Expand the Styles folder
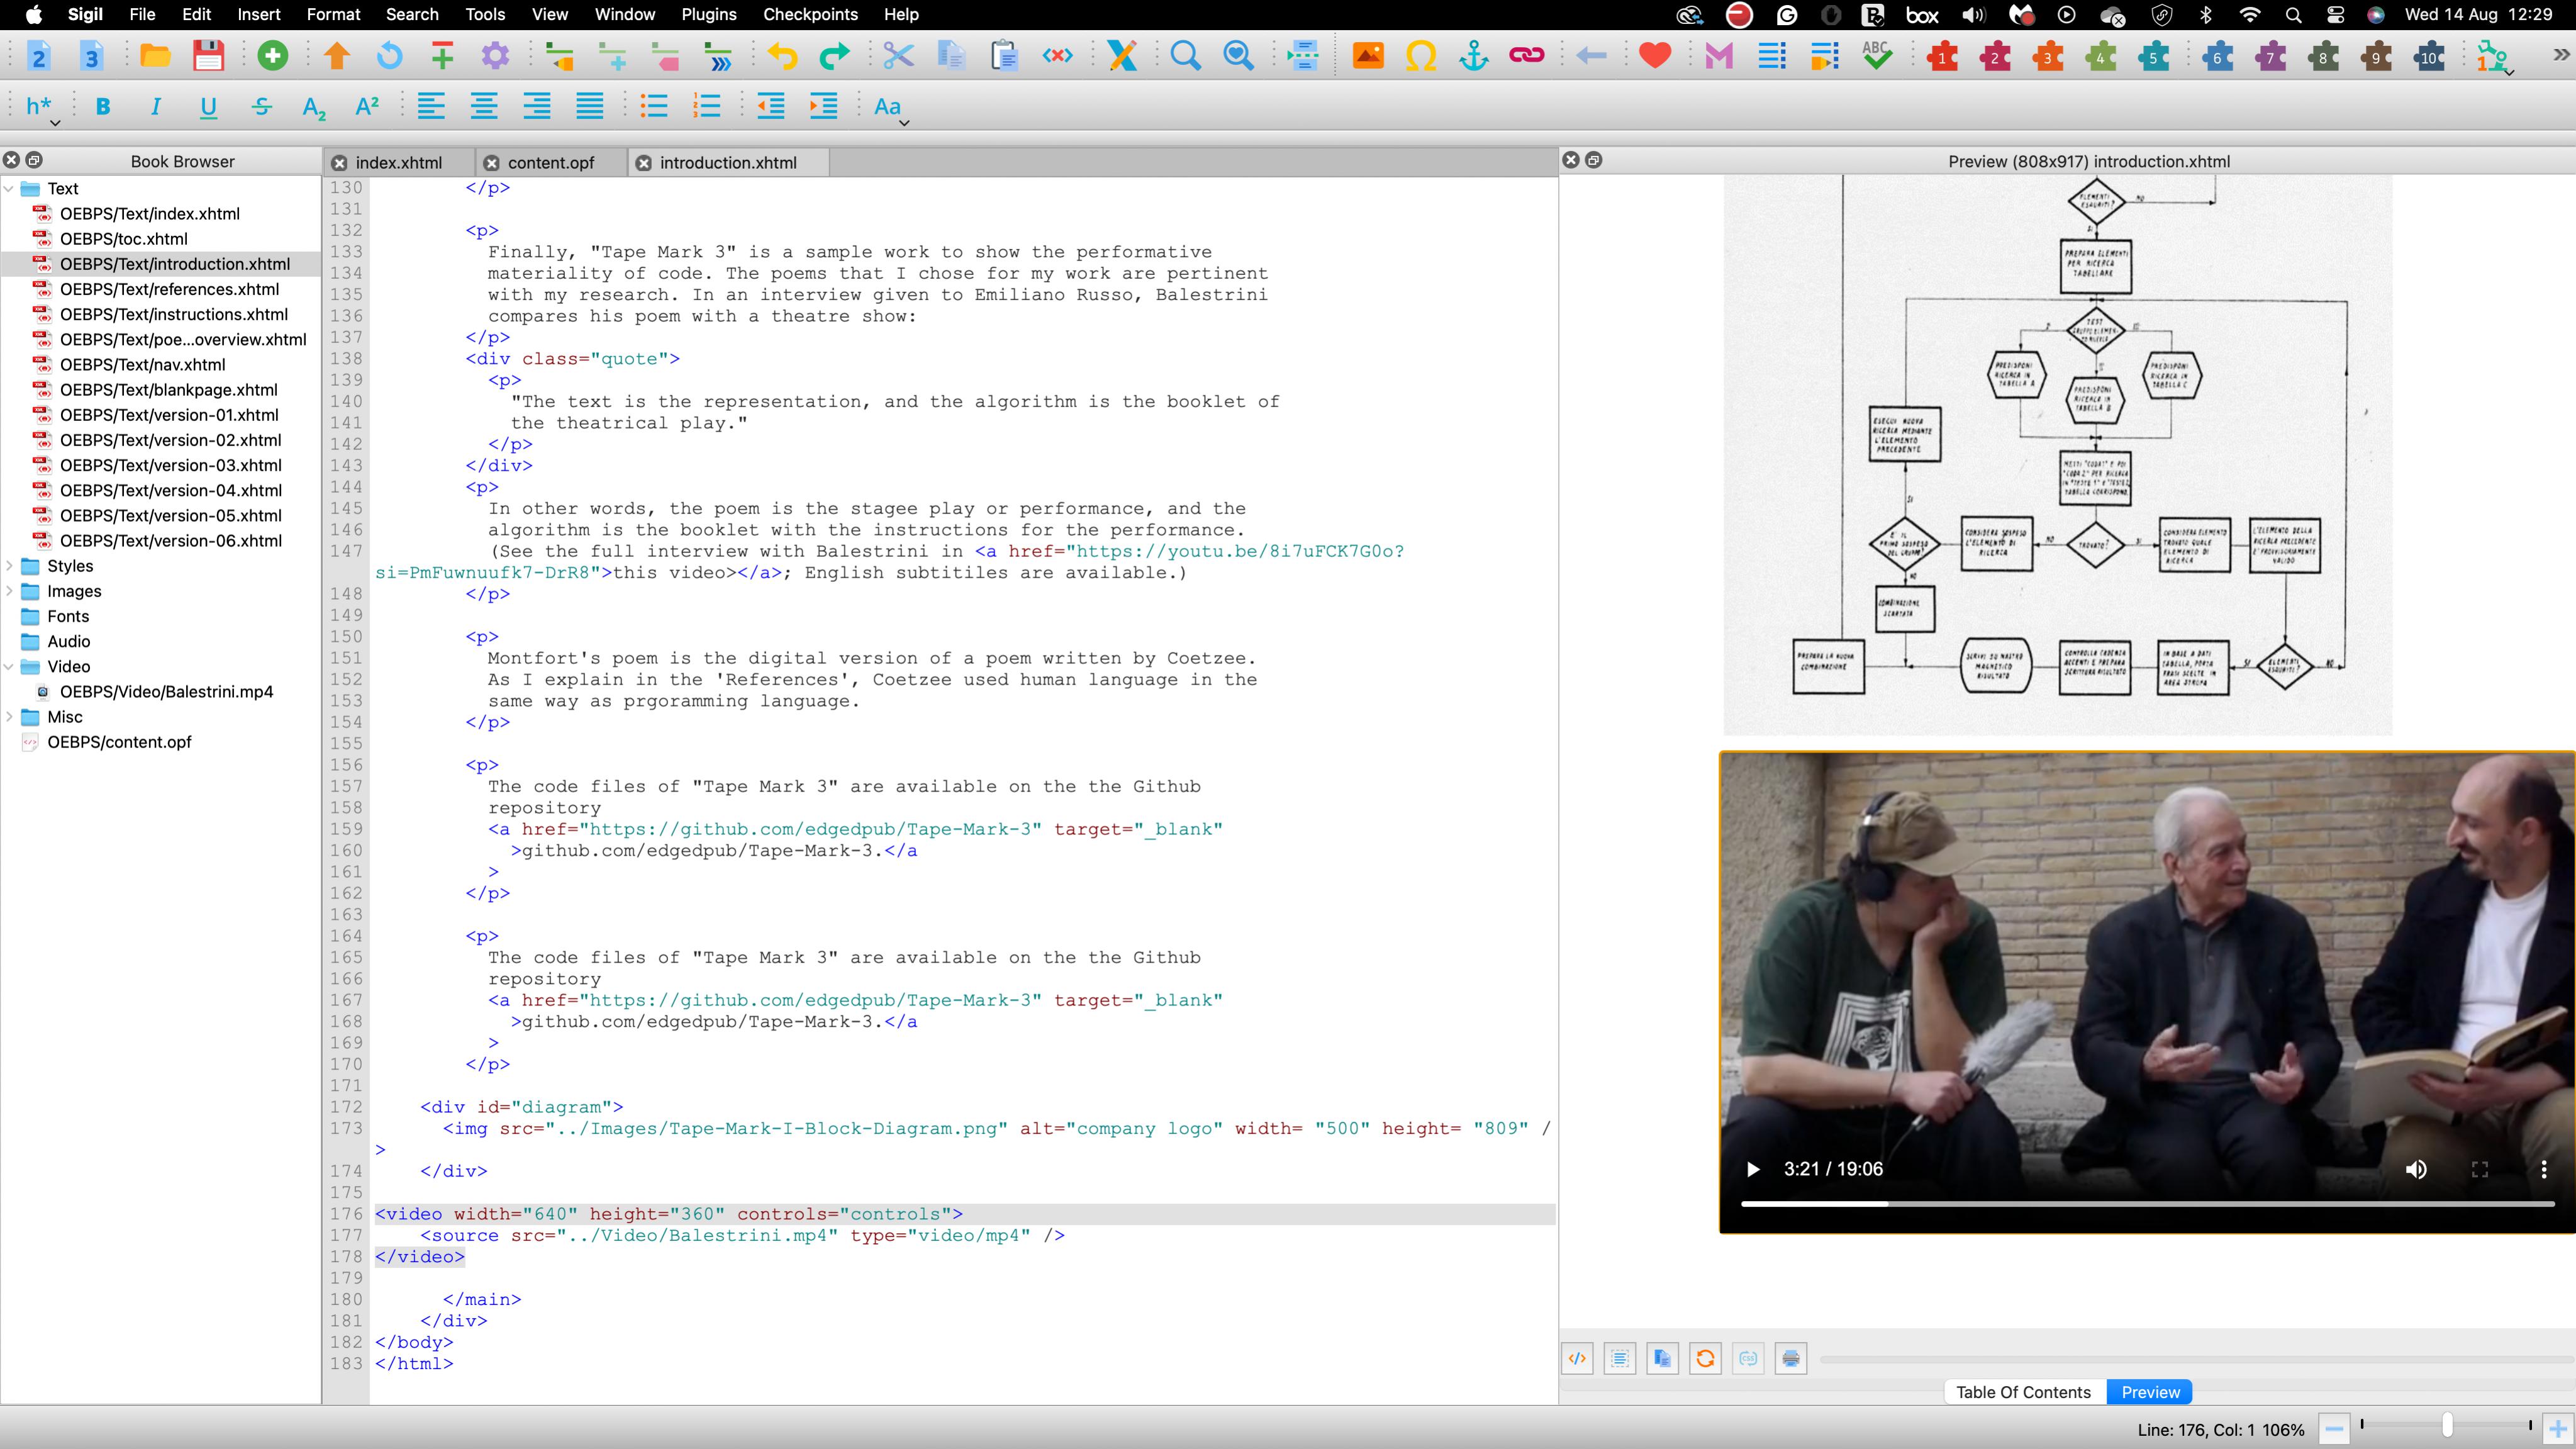Image resolution: width=2576 pixels, height=1449 pixels. coord(10,566)
